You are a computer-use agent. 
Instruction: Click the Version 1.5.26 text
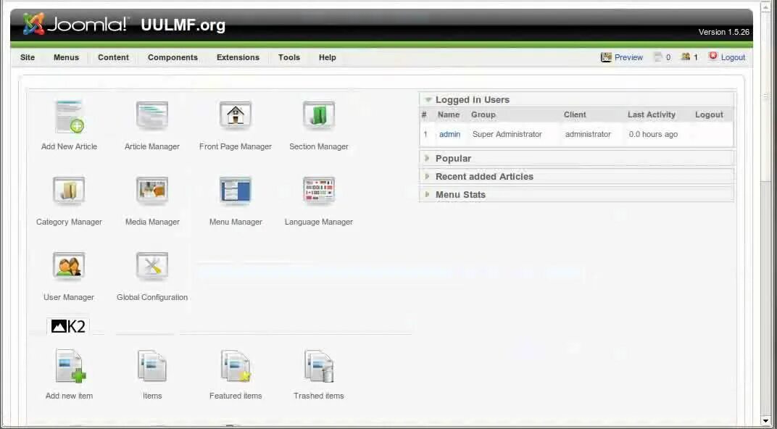tap(724, 32)
